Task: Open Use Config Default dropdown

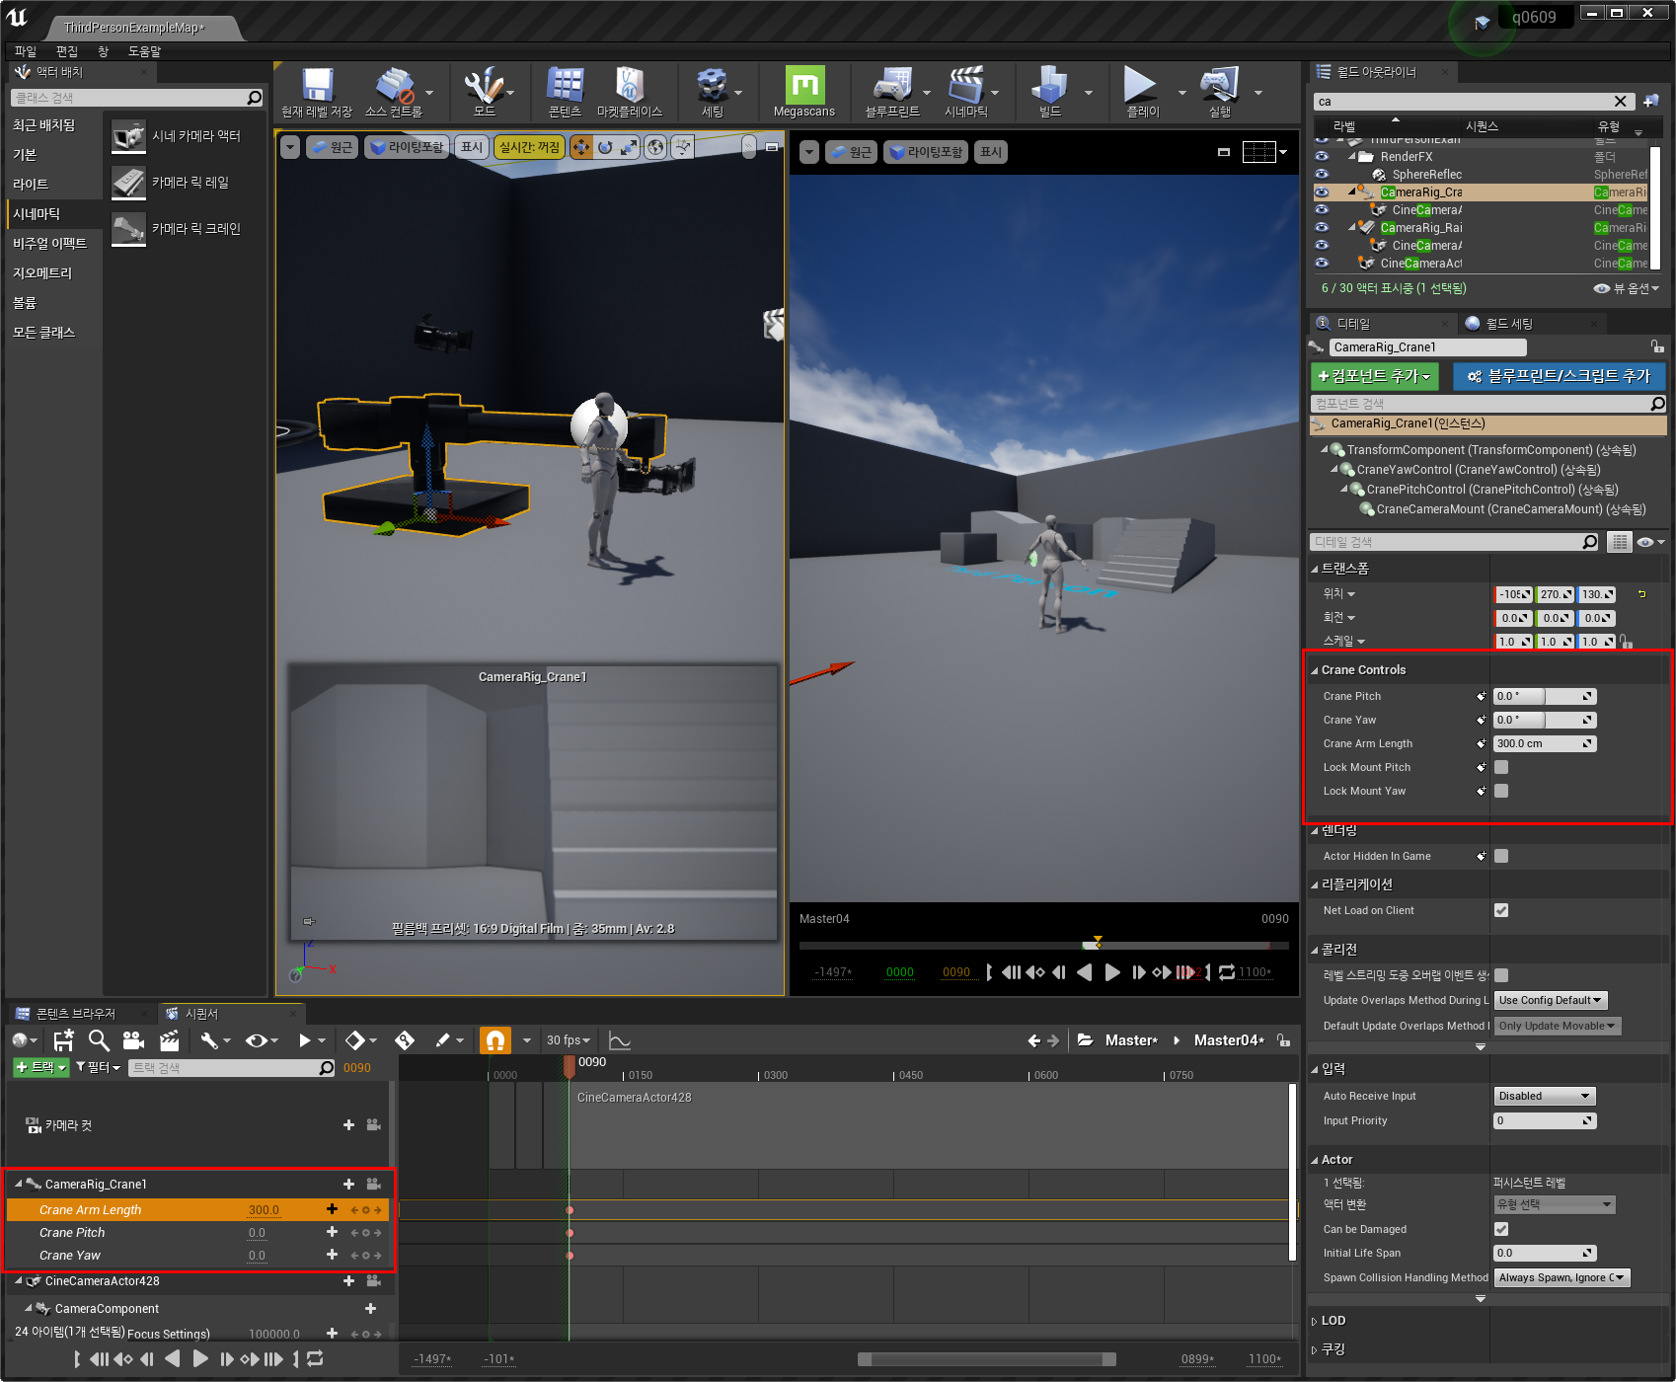Action: (1551, 1000)
